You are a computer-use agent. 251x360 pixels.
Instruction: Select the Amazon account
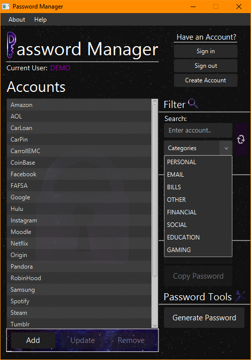[x=79, y=105]
